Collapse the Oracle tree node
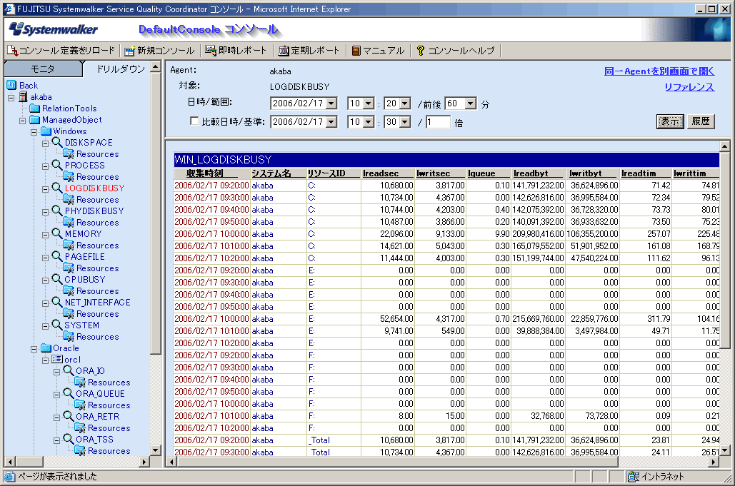Image resolution: width=735 pixels, height=486 pixels. (34, 349)
